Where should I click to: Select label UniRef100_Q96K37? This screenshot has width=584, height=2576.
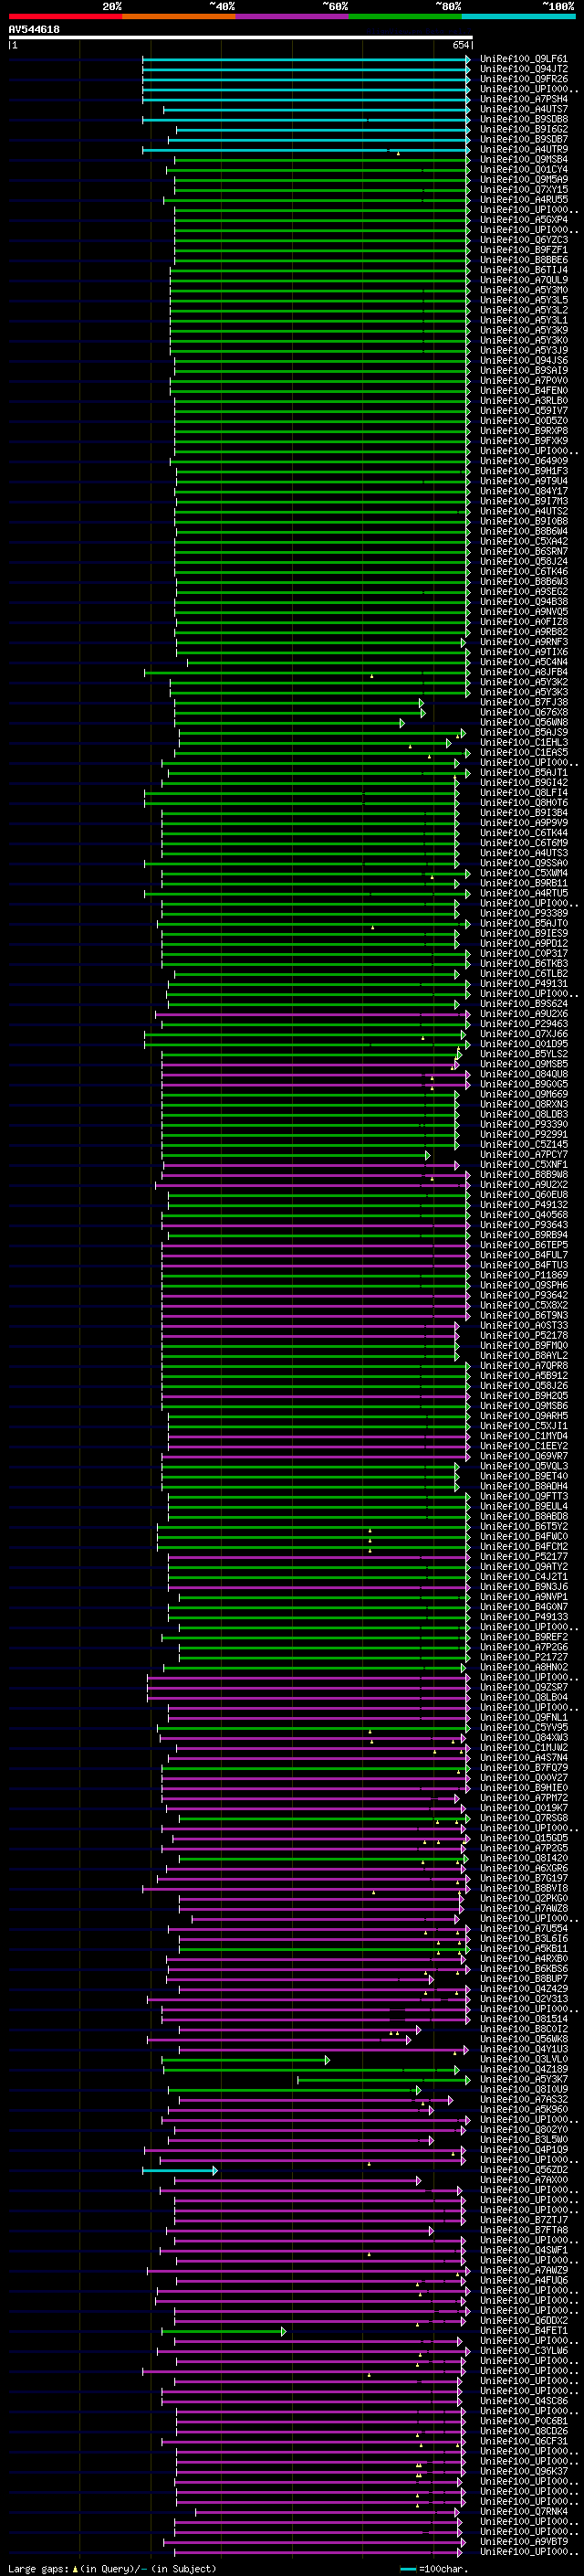pos(524,2471)
